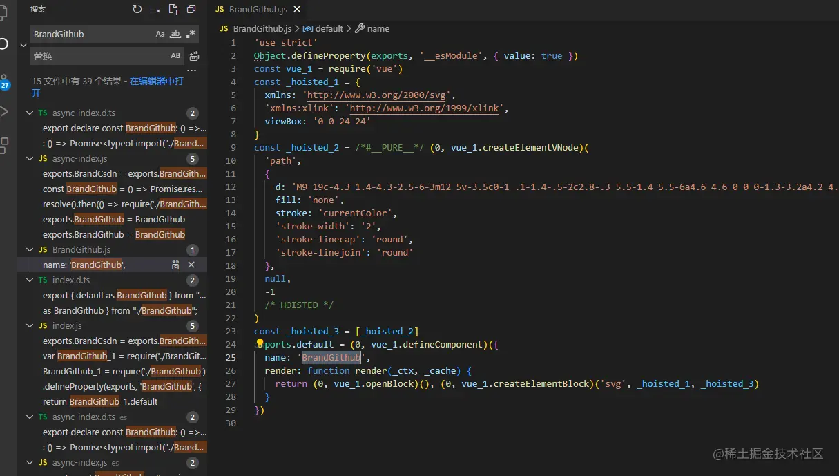Open result ".defineProperty(exports, 'BrandGithub', {"

pos(122,386)
